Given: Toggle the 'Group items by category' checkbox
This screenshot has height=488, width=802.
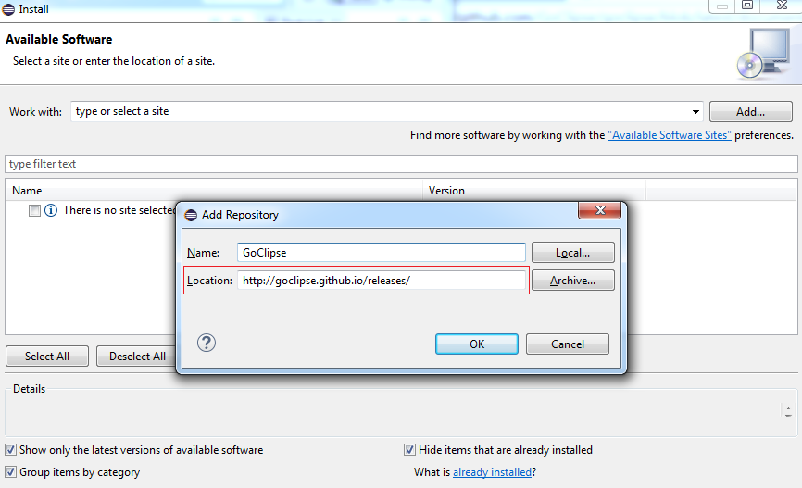Looking at the screenshot, I should (x=10, y=471).
